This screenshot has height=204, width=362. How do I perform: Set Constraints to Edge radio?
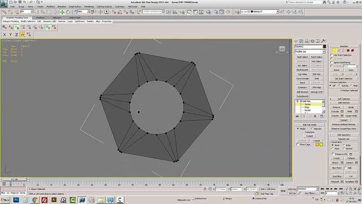(344, 145)
